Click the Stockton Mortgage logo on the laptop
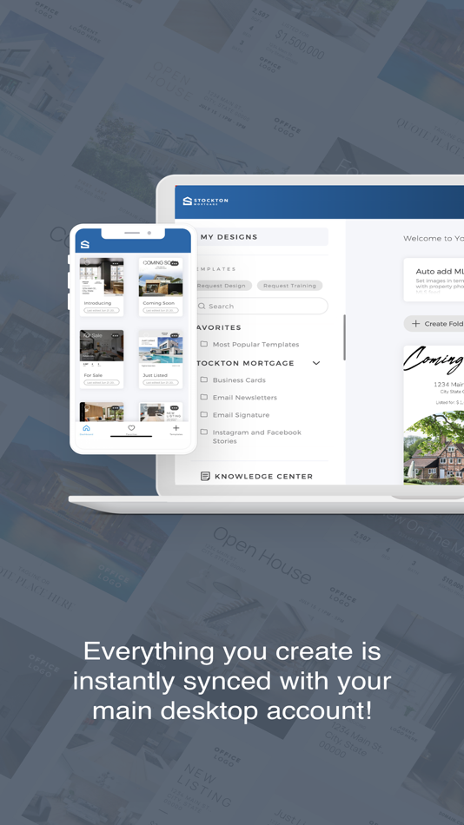The height and width of the screenshot is (825, 464). [205, 201]
